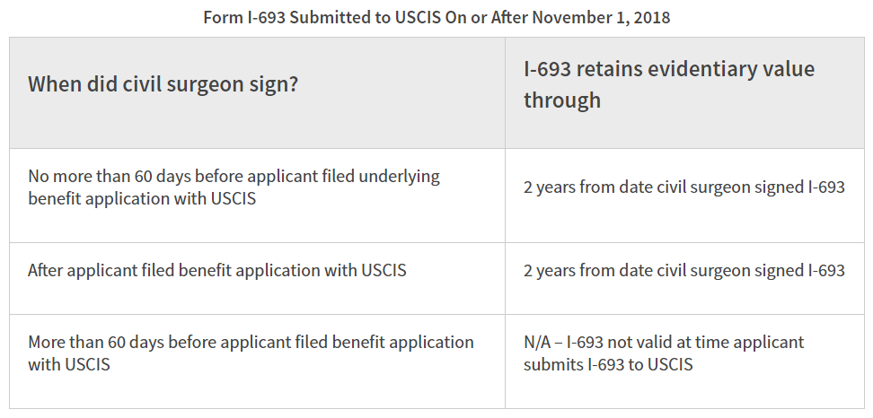The height and width of the screenshot is (418, 873).
Task: Click the word 'through' in the header
Action: [x=562, y=100]
